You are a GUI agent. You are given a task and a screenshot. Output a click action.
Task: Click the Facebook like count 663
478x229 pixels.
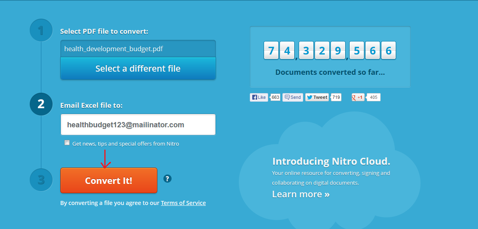pyautogui.click(x=275, y=97)
